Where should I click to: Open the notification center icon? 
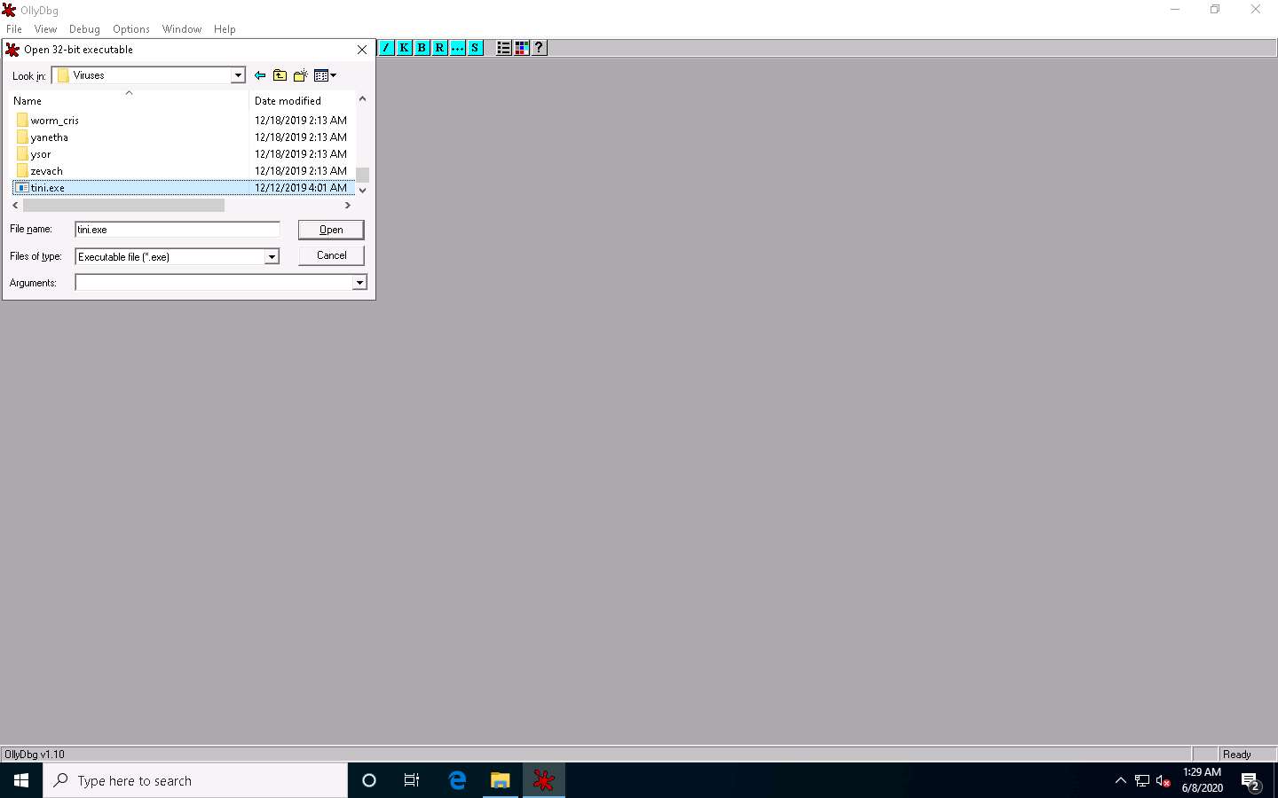[1250, 781]
